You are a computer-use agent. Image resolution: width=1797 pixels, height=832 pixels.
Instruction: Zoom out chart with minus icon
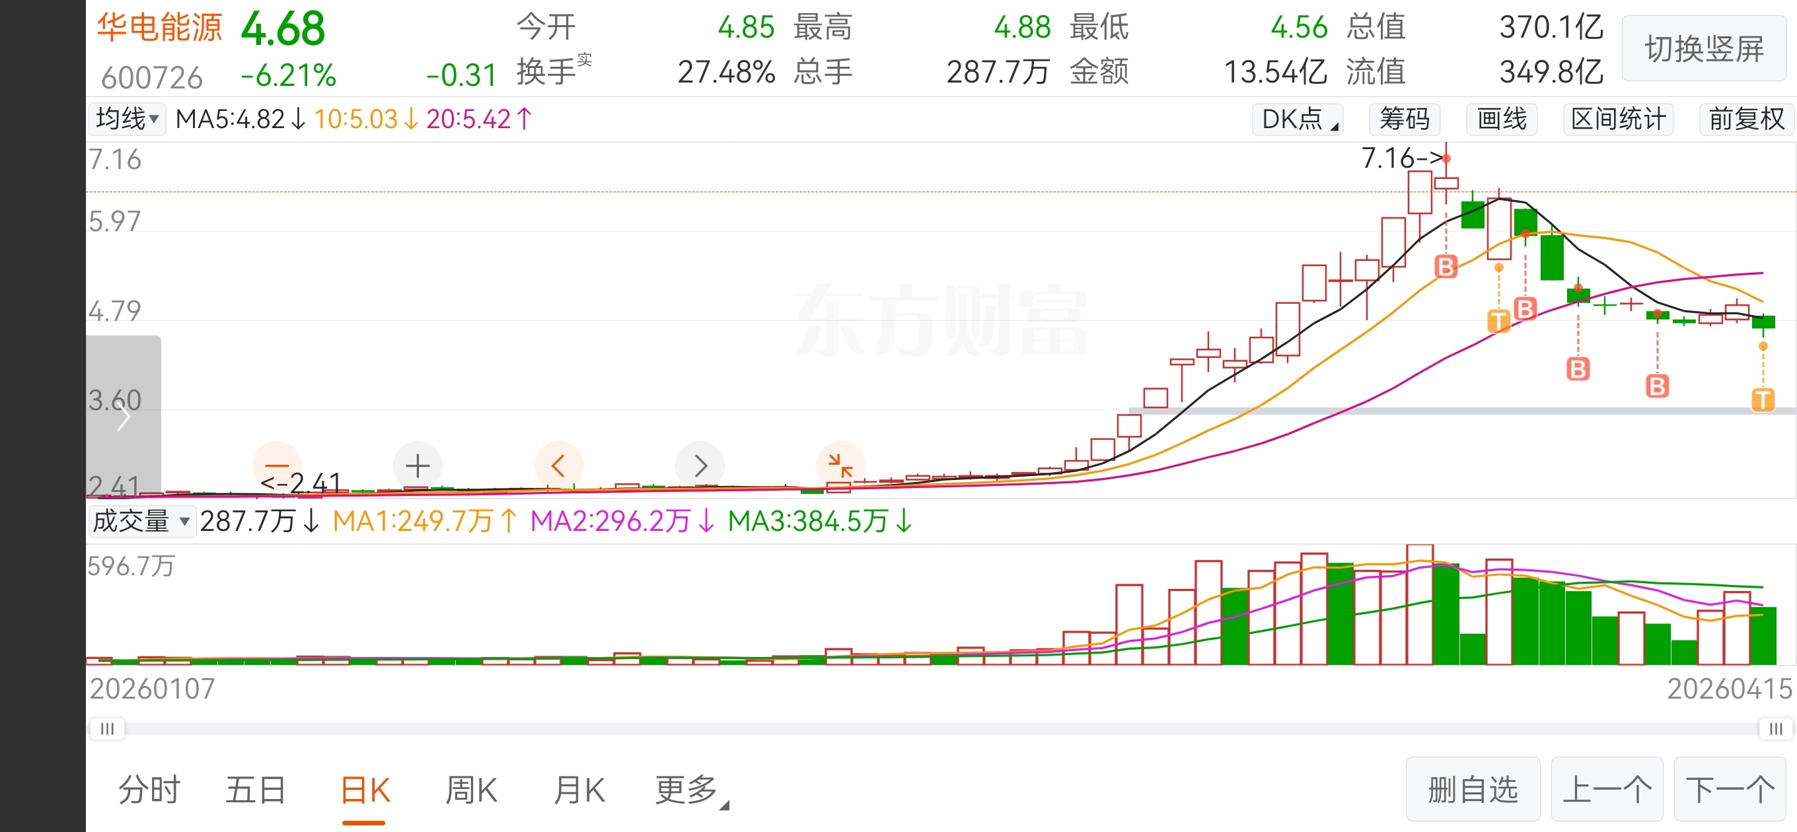click(x=277, y=465)
